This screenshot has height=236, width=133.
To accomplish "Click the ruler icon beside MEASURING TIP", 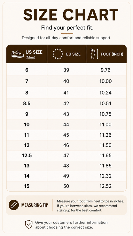I will pos(14,205).
